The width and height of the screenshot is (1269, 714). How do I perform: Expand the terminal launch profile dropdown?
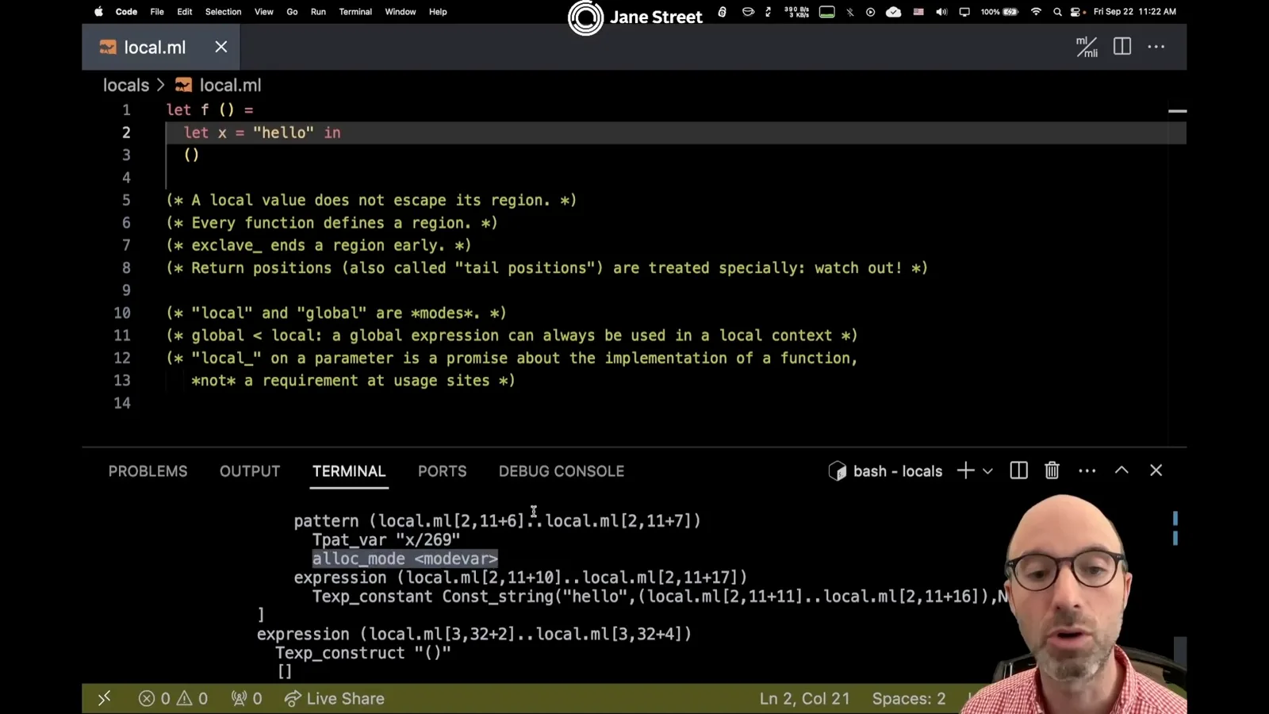pyautogui.click(x=987, y=471)
